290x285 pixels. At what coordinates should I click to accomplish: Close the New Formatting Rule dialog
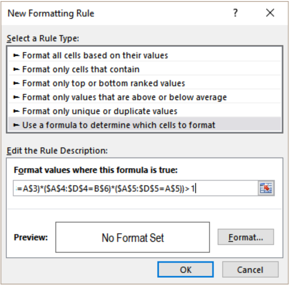click(x=270, y=13)
